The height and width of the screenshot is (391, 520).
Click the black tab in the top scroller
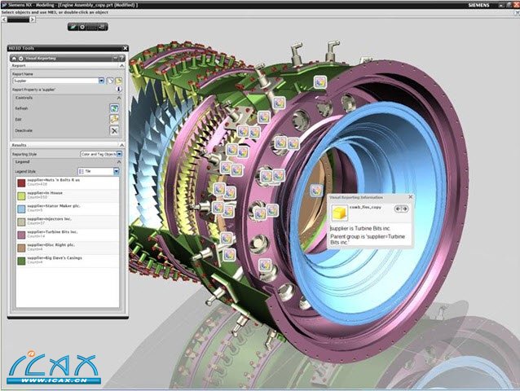[x=18, y=20]
